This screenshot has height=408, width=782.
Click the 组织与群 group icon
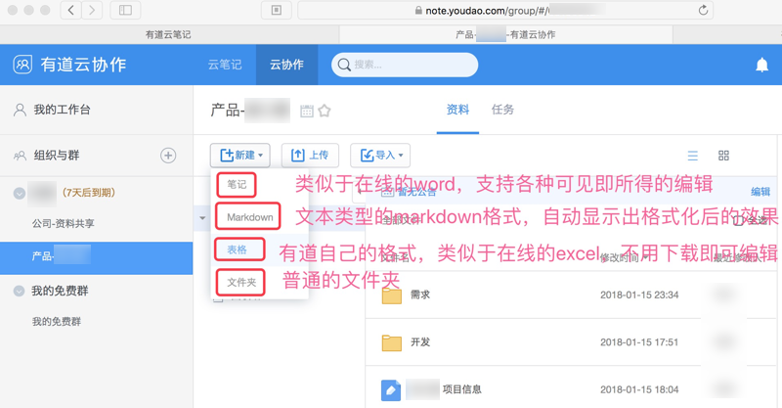(20, 156)
